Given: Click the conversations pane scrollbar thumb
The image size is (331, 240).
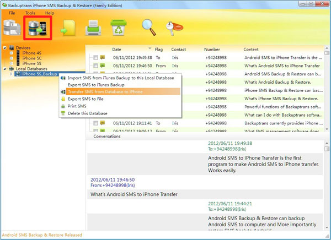Looking at the screenshot, I should 327,149.
